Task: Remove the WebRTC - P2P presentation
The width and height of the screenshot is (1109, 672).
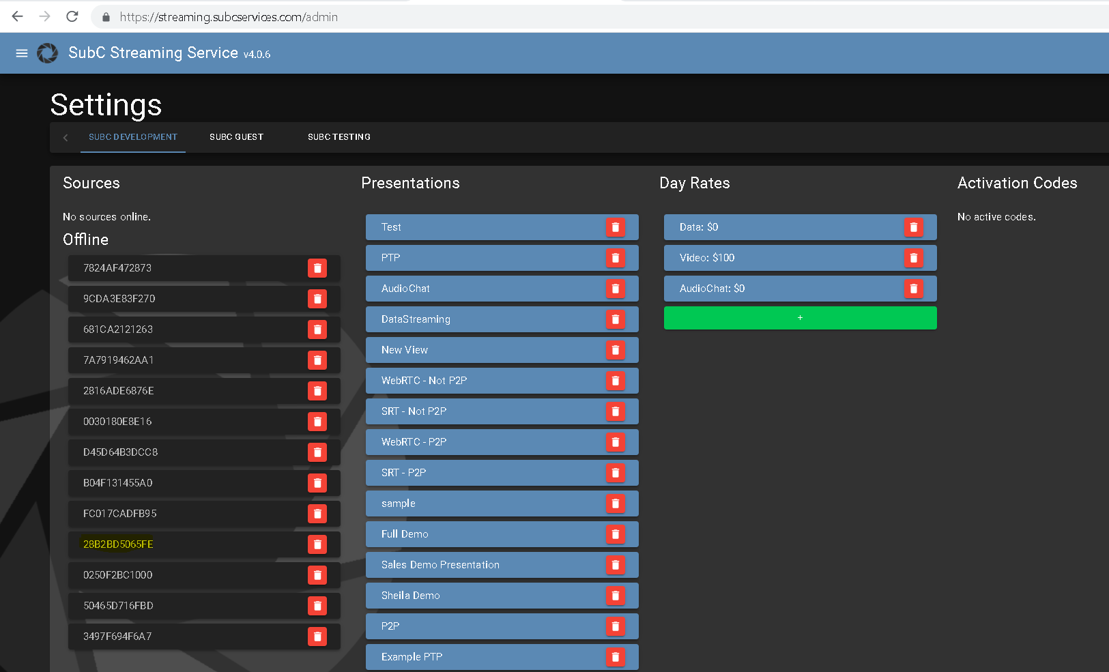Action: (x=615, y=442)
